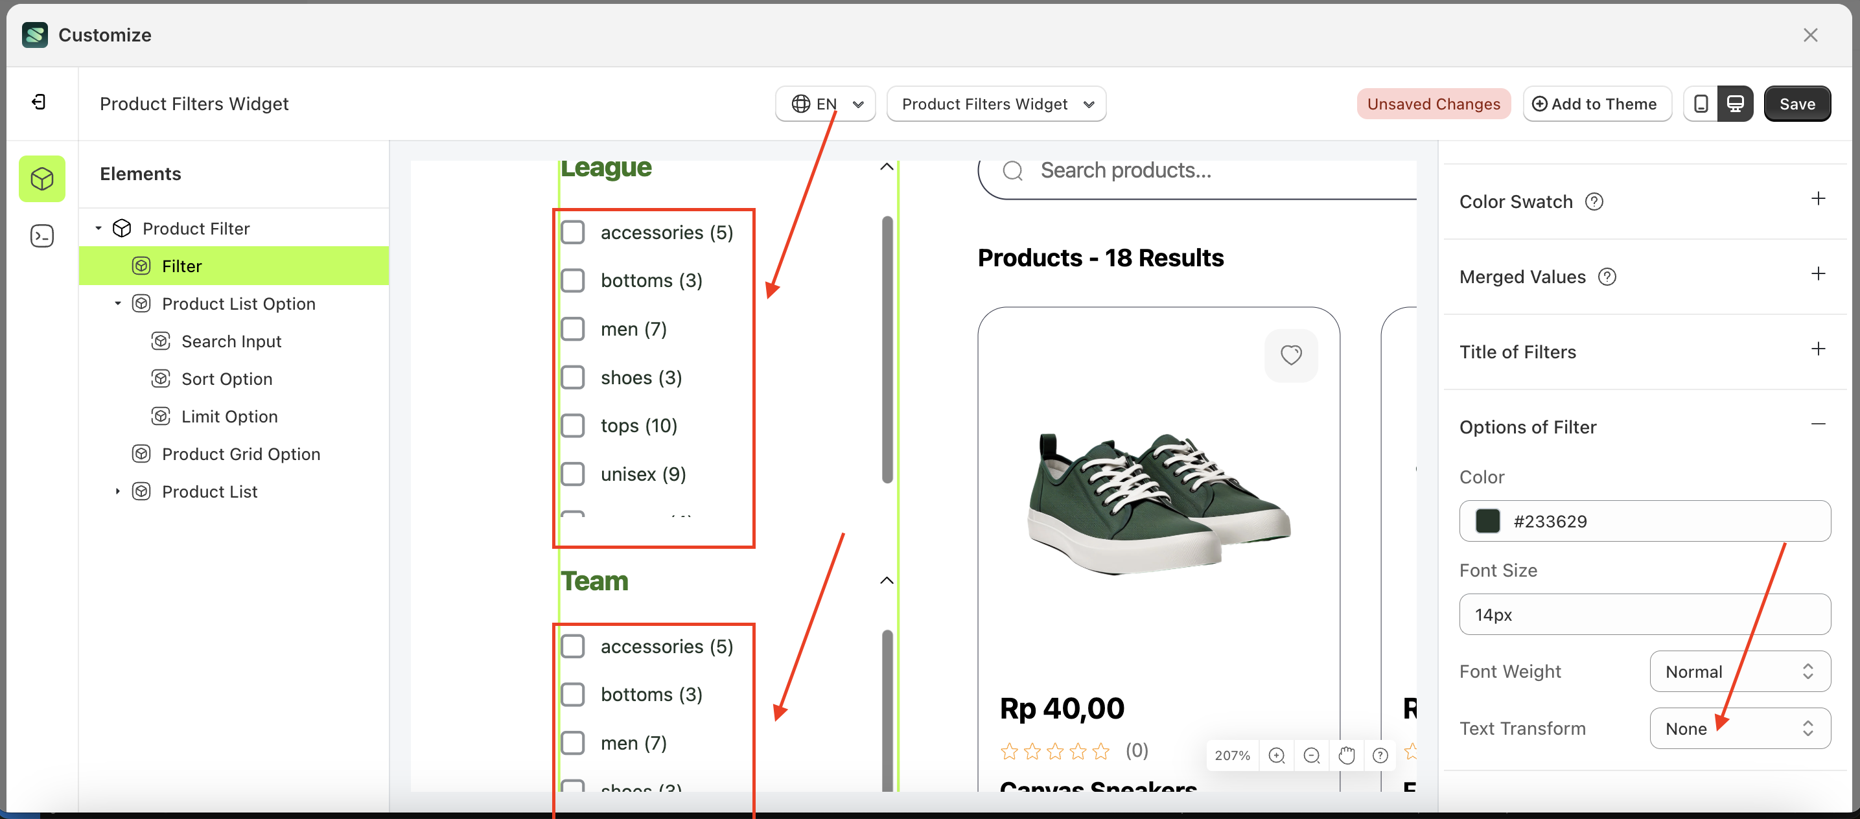This screenshot has height=819, width=1860.
Task: Check the League accessories (5) checkbox
Action: tap(573, 233)
